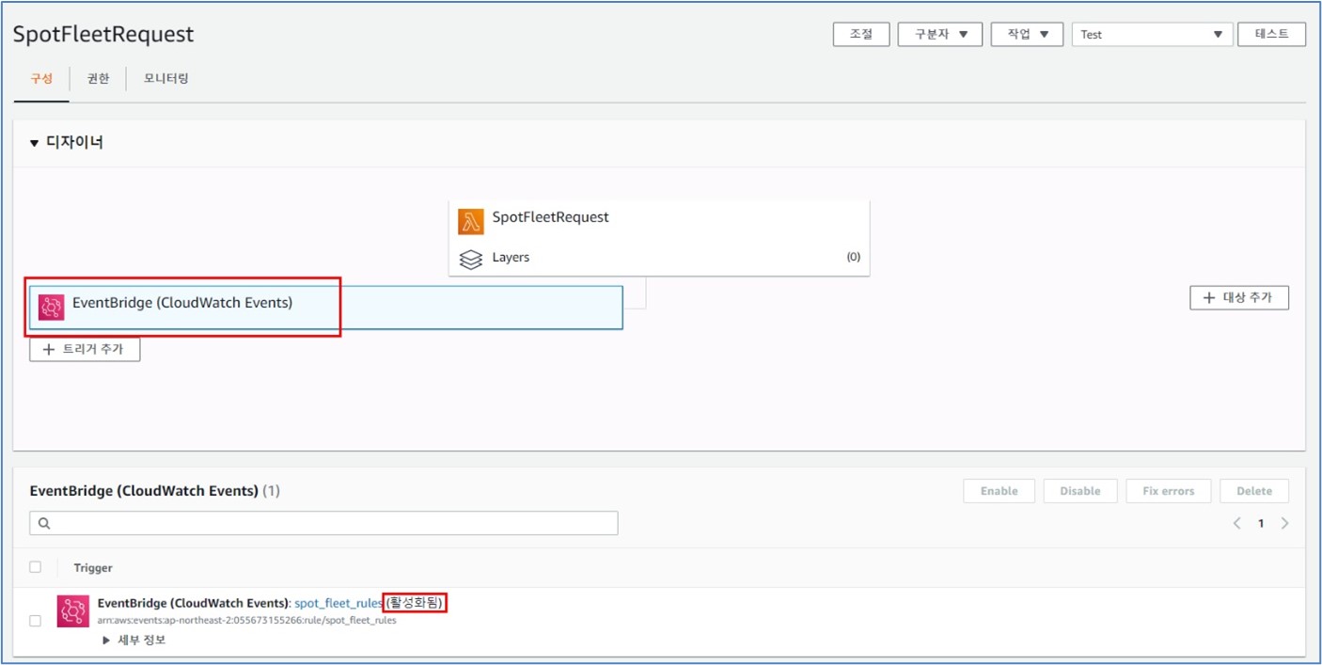Click the (0) layer count value
This screenshot has width=1322, height=665.
point(854,258)
